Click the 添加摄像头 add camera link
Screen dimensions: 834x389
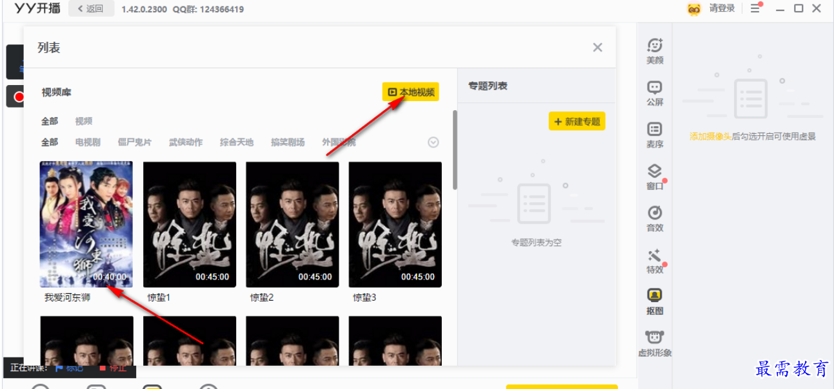(x=711, y=137)
